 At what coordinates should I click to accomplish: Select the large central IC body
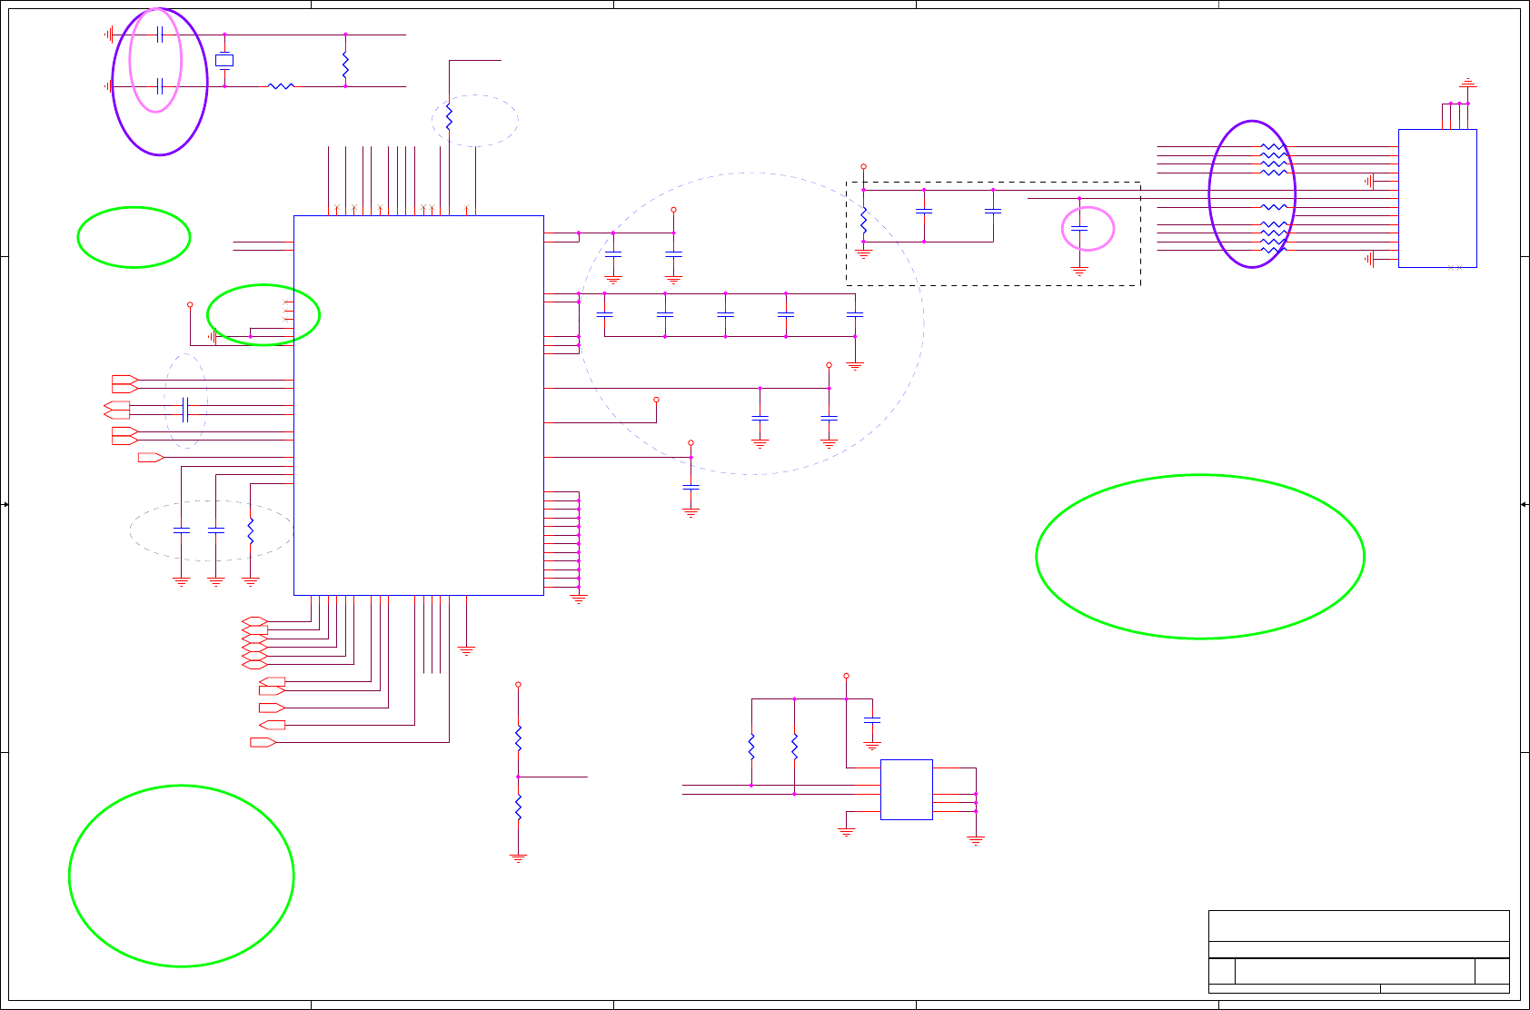(419, 405)
